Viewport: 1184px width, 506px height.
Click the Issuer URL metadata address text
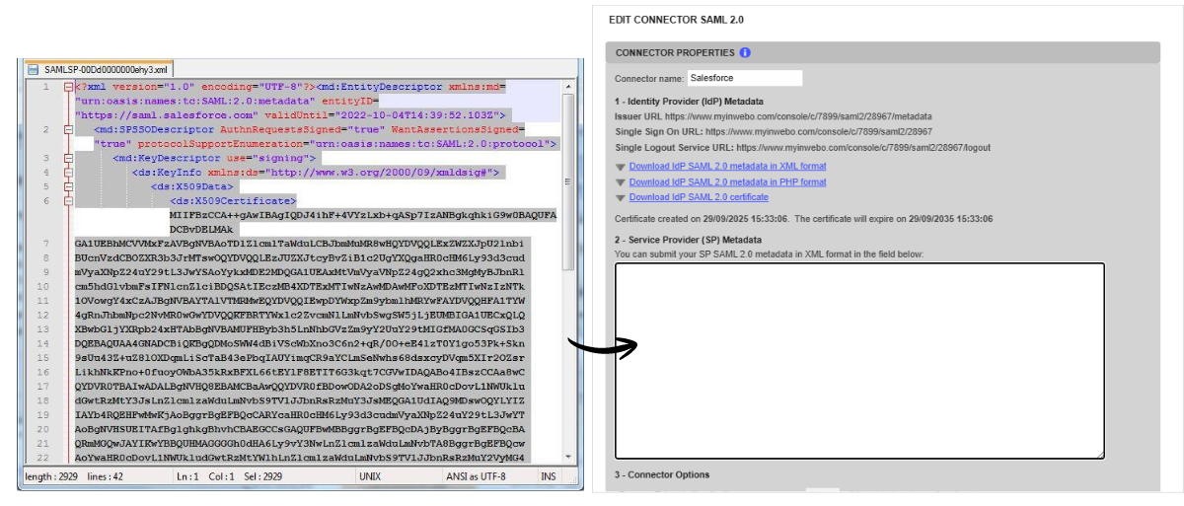(x=797, y=116)
